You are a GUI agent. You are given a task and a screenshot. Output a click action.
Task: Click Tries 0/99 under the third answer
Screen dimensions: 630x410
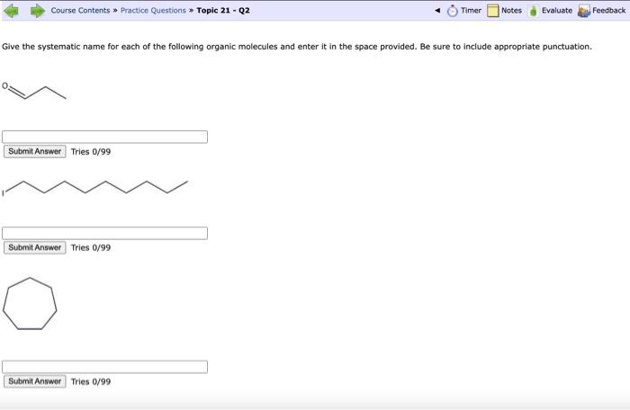[91, 381]
